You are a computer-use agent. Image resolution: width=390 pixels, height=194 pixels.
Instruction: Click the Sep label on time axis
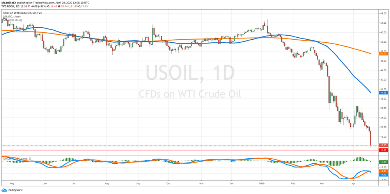tap(138, 184)
